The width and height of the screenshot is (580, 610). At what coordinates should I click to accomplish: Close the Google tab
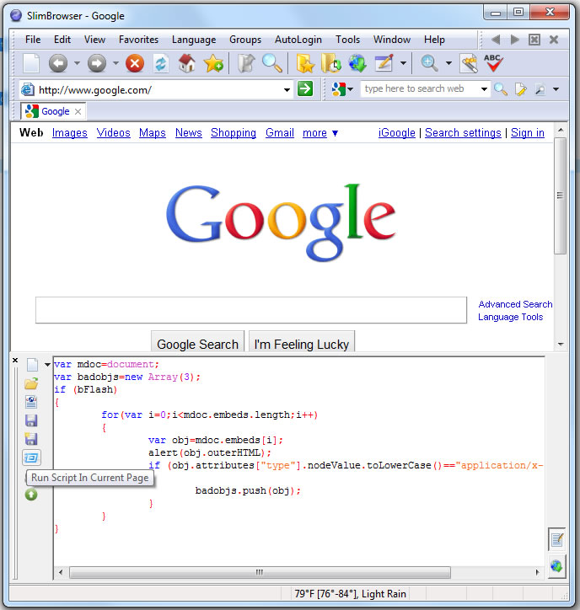point(78,112)
